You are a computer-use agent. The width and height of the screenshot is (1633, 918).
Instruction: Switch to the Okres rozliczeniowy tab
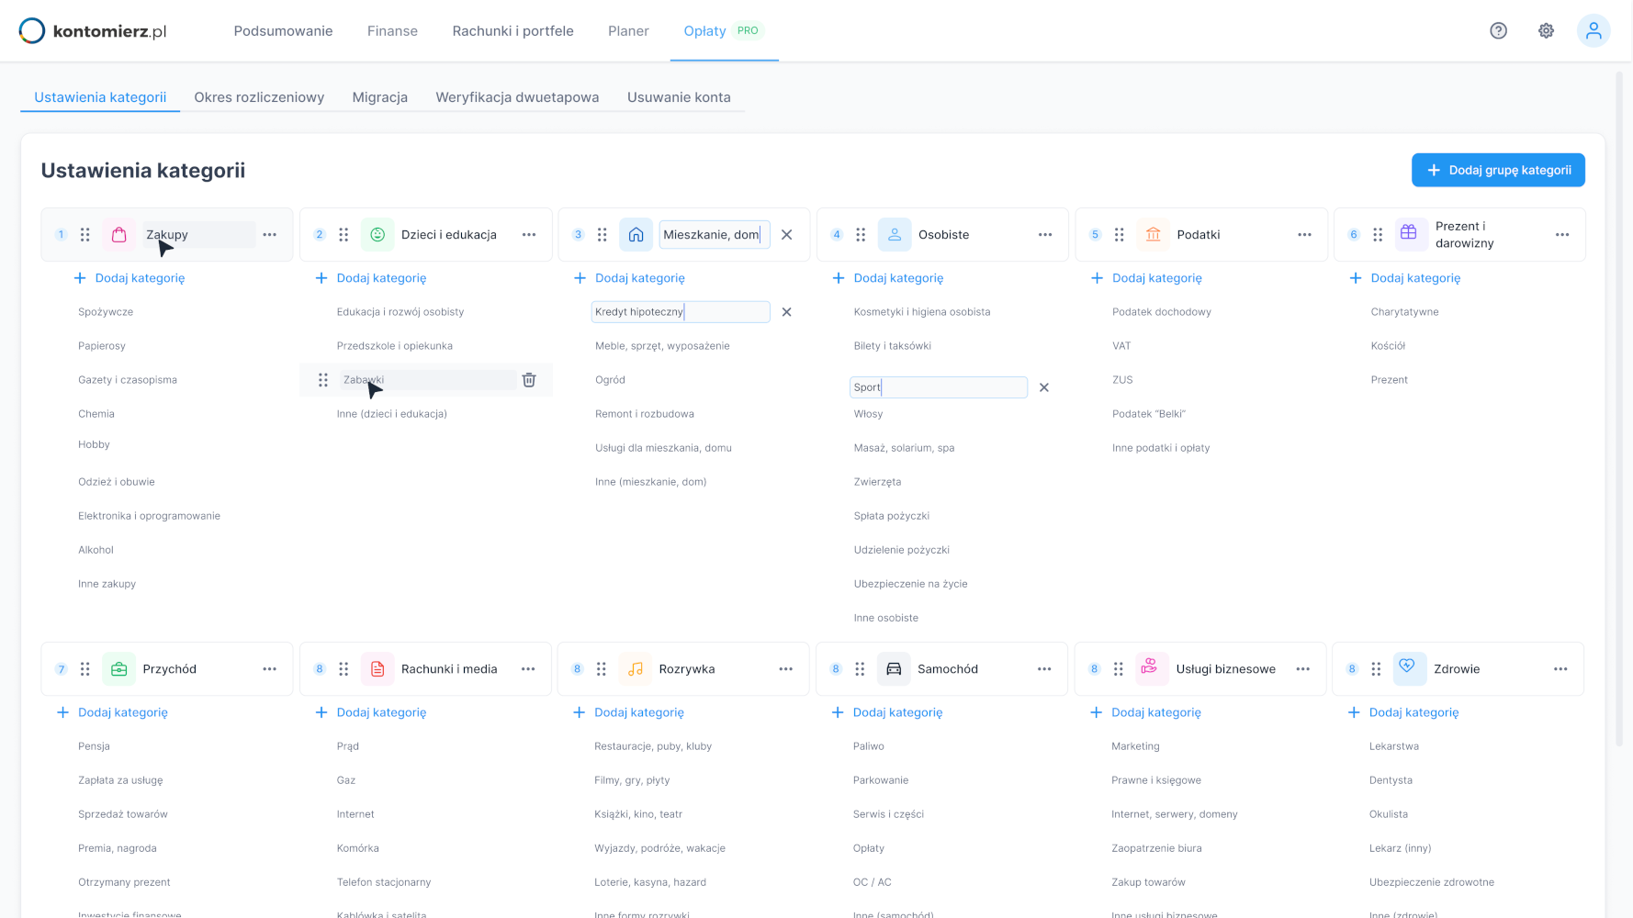pyautogui.click(x=259, y=97)
